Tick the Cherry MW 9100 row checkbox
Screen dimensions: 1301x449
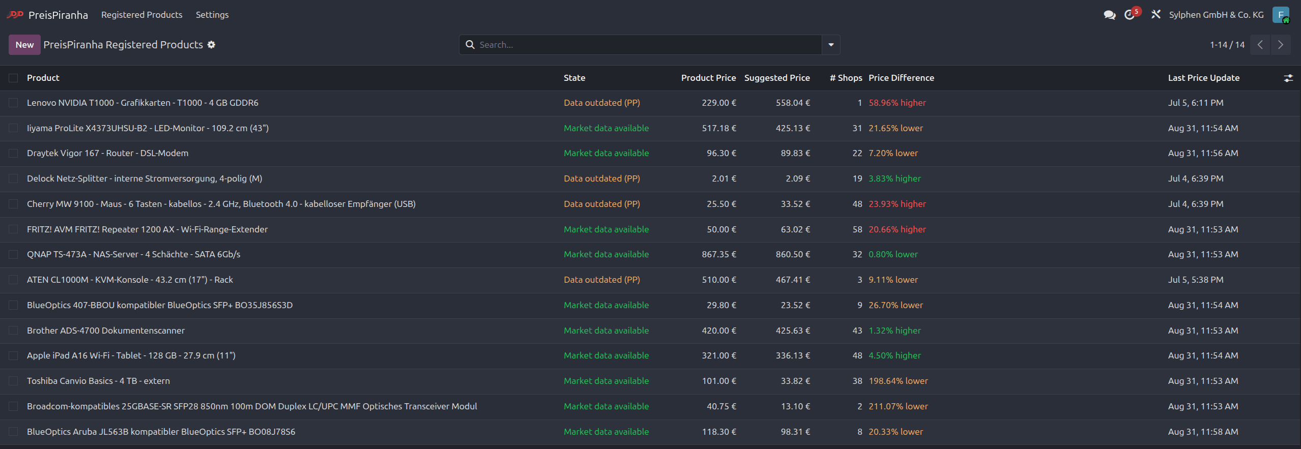pyautogui.click(x=13, y=204)
